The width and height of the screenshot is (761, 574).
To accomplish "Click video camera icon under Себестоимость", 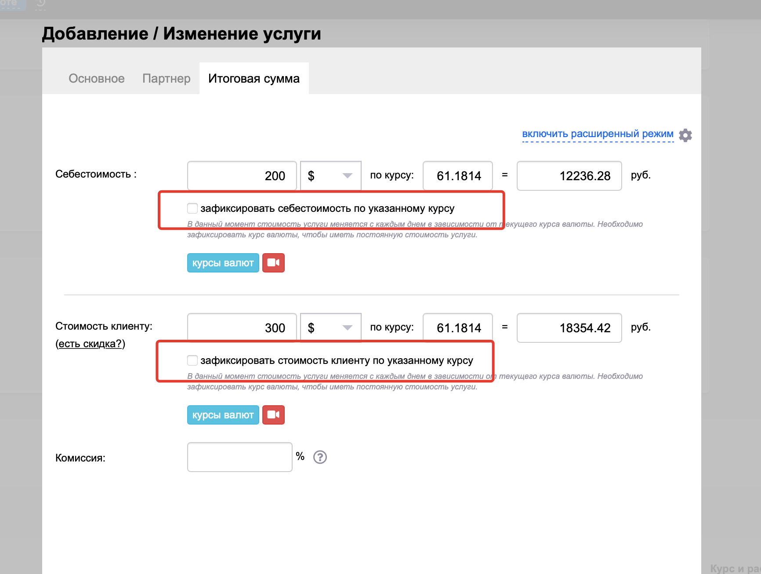I will 273,263.
